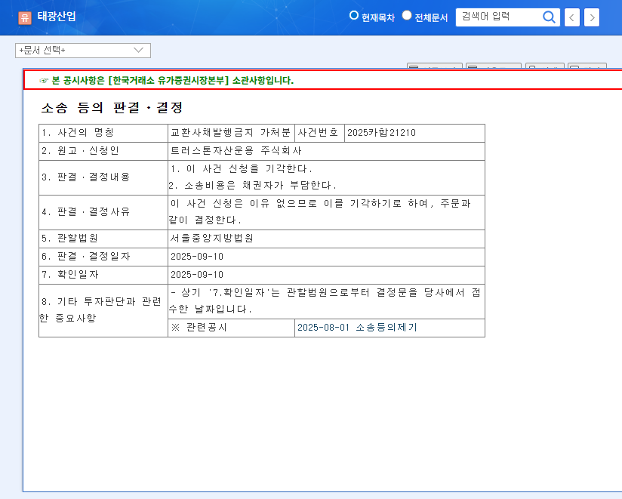This screenshot has width=622, height=499.
Task: Select the 전체문서 radio button
Action: tap(406, 15)
